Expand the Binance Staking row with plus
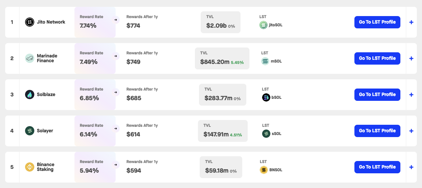 tap(411, 167)
